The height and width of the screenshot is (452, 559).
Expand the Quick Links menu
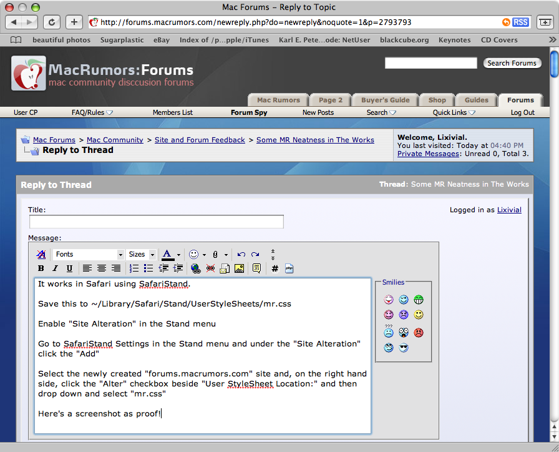pos(454,112)
